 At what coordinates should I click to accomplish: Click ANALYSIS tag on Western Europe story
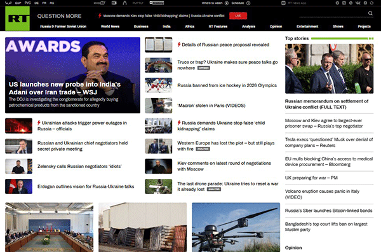point(203,149)
